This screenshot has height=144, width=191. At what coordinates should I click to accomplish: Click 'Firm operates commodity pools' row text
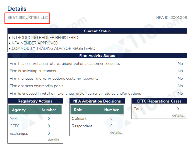(36, 86)
